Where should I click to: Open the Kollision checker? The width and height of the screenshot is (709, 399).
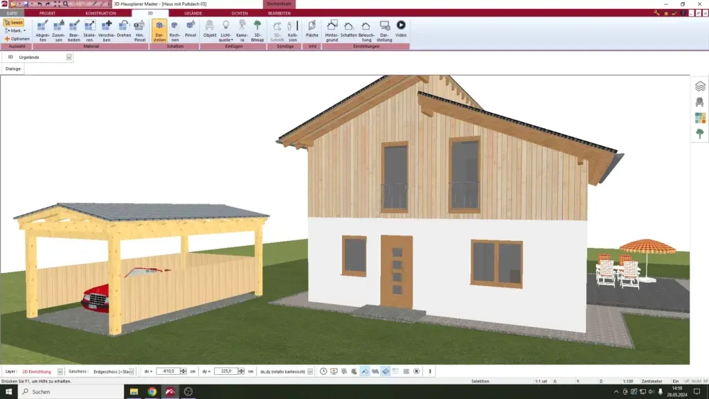292,31
